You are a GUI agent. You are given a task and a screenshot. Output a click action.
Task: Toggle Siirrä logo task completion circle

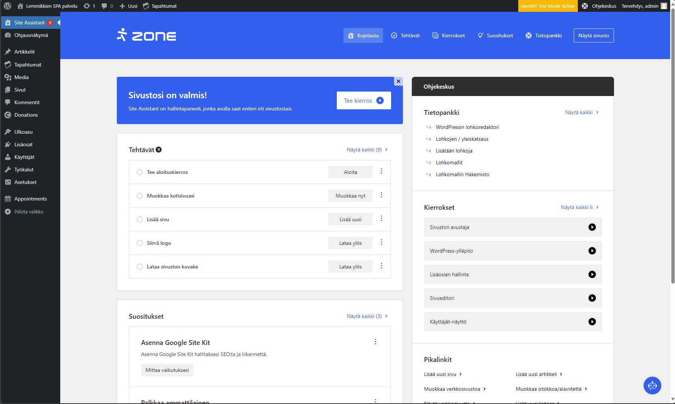pyautogui.click(x=140, y=243)
